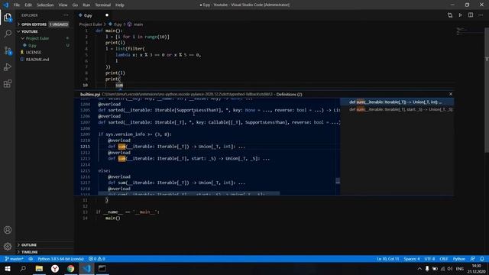Open the Selection menu
The image size is (489, 275).
(45, 5)
